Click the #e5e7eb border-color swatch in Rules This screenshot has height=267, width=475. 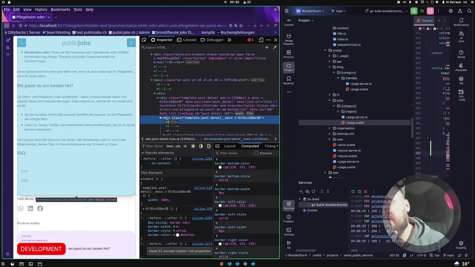[178, 235]
